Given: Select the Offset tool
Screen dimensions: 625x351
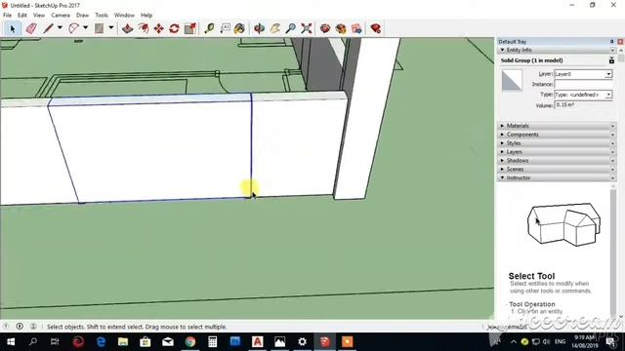Looking at the screenshot, I should pyautogui.click(x=144, y=28).
